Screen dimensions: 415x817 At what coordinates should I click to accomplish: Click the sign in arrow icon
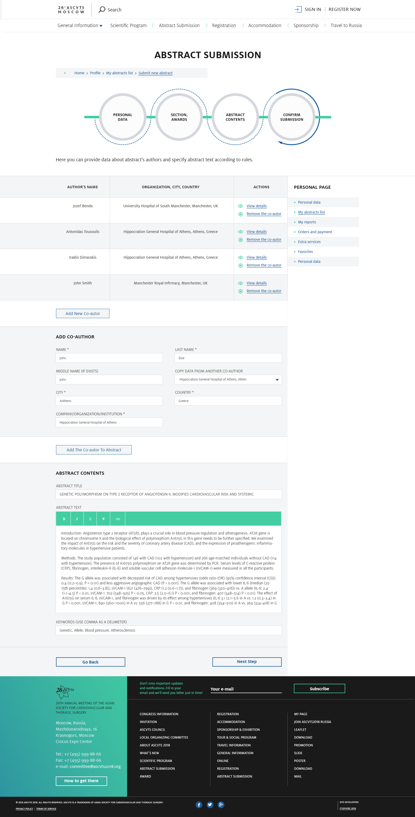click(x=298, y=10)
